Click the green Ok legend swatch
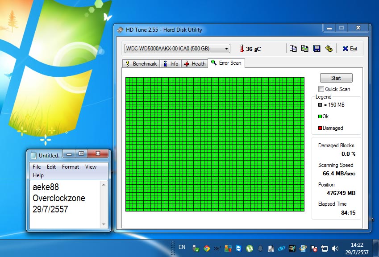This screenshot has height=257, width=379. (x=320, y=116)
